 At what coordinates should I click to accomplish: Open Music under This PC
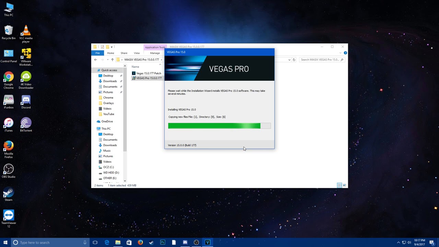(107, 151)
